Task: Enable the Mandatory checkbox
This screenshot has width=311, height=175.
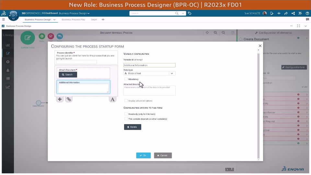Action: [x=126, y=79]
